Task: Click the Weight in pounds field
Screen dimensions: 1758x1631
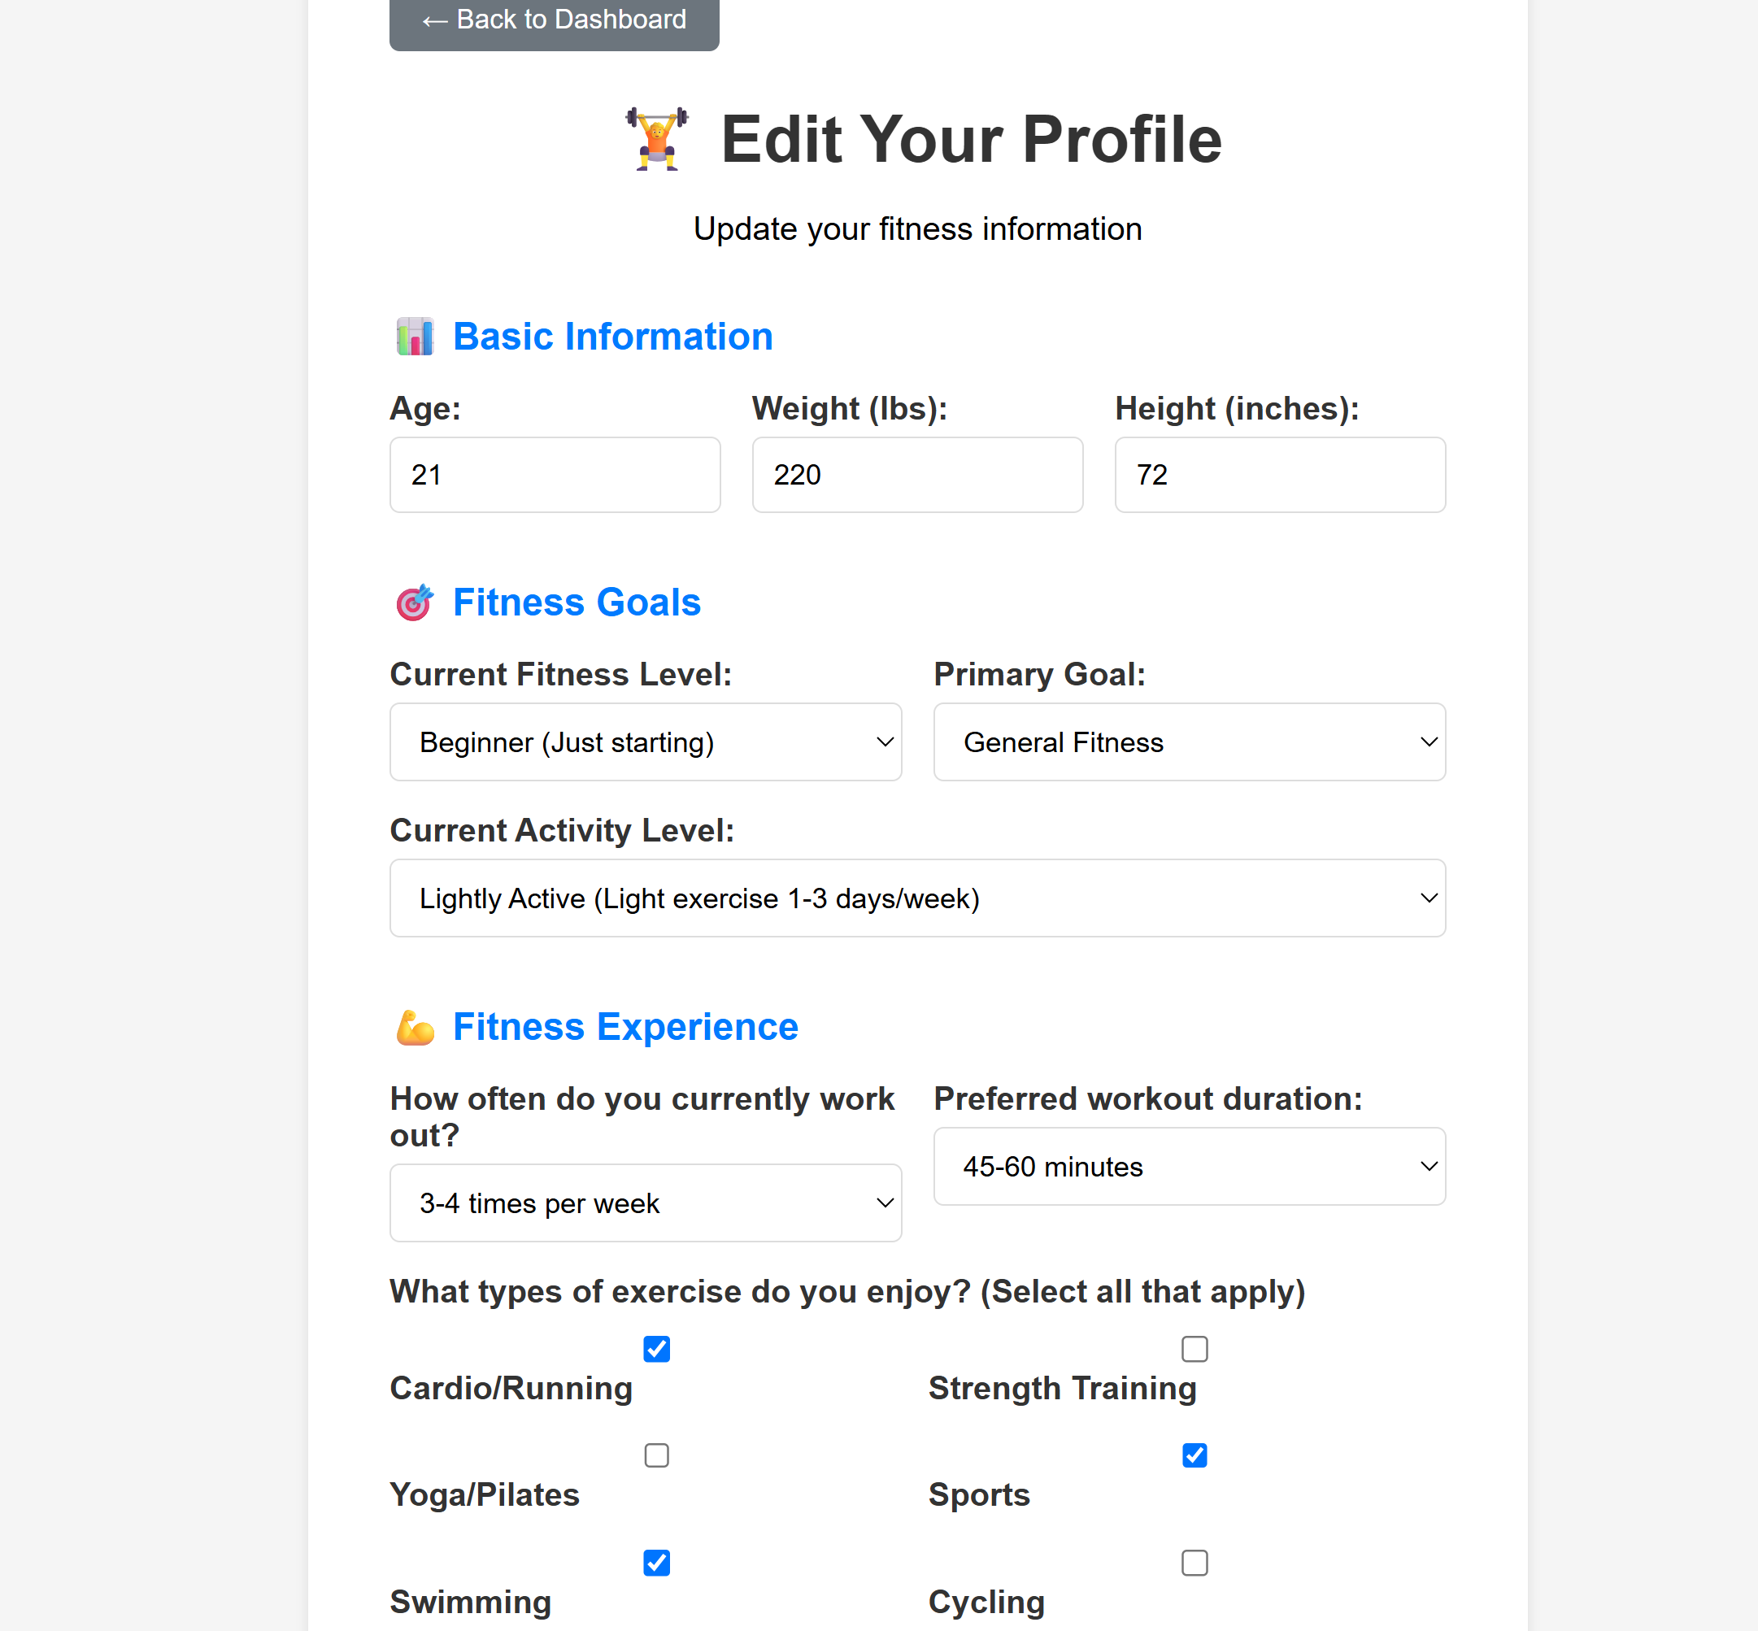Action: pyautogui.click(x=917, y=475)
